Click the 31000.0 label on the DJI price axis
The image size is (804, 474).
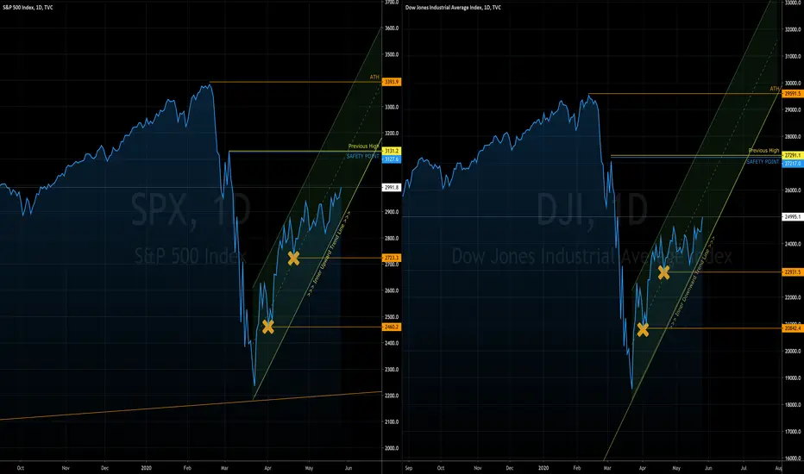pyautogui.click(x=792, y=56)
